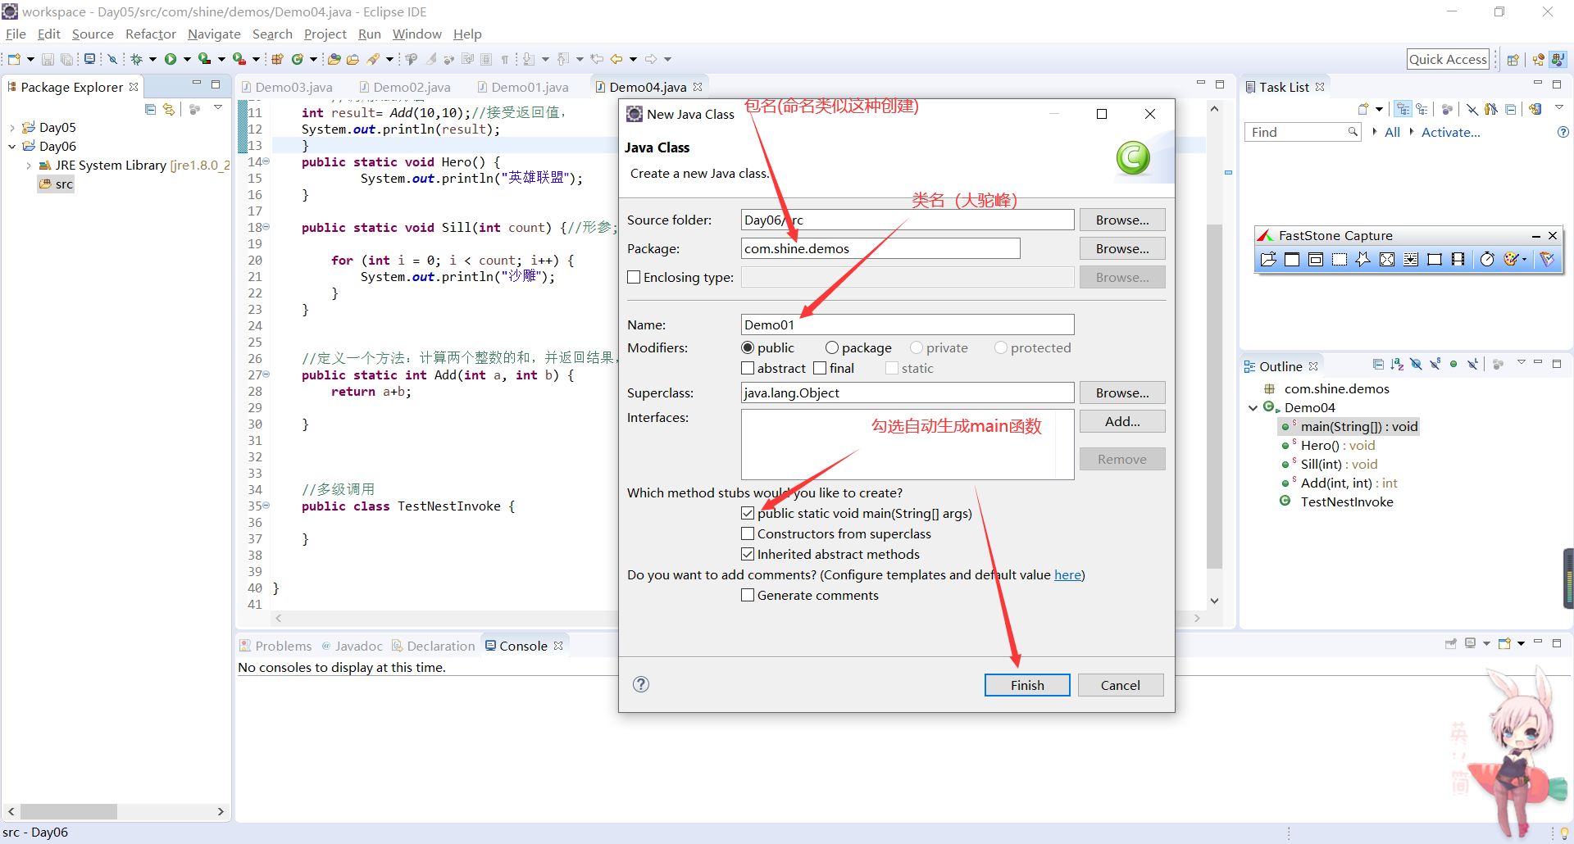Click the Sort alphabetically icon in Outline
Viewport: 1574px width, 844px height.
pyautogui.click(x=1397, y=365)
